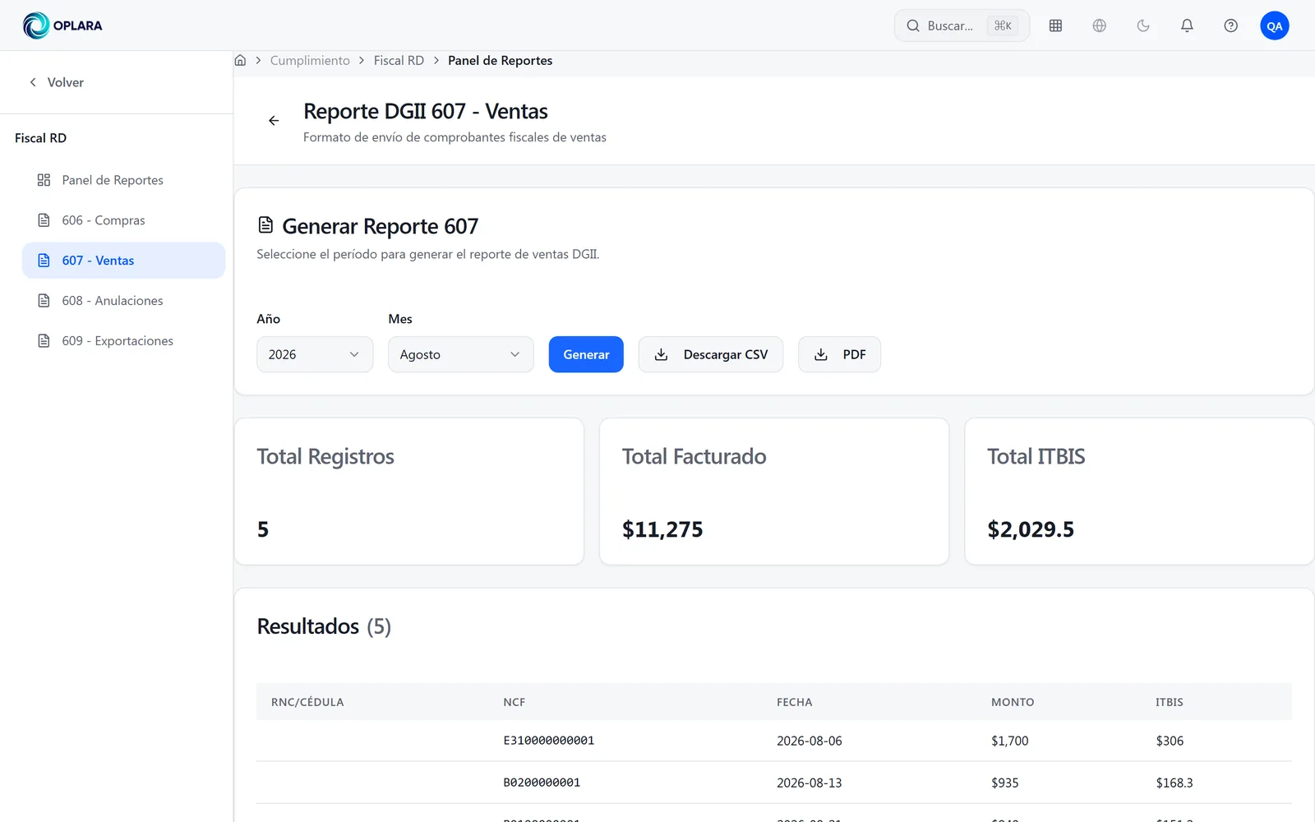Click Total Facturado value $11,275
Screen dimensions: 1315x822
(x=662, y=529)
